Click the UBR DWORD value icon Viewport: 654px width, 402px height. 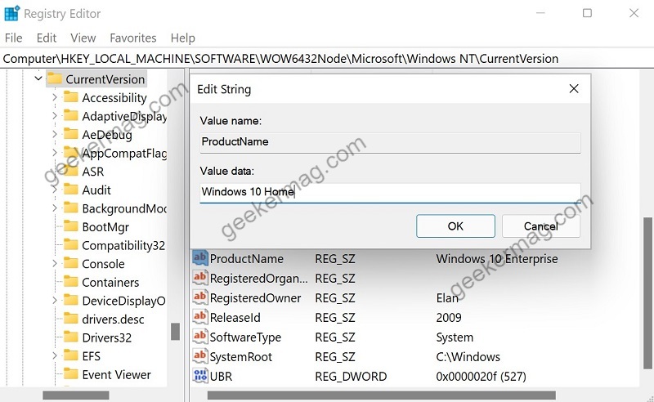199,376
